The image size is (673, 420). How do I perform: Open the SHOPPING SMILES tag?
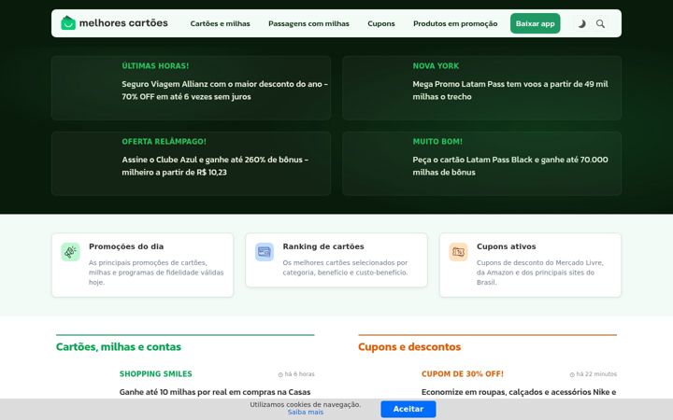tap(156, 373)
